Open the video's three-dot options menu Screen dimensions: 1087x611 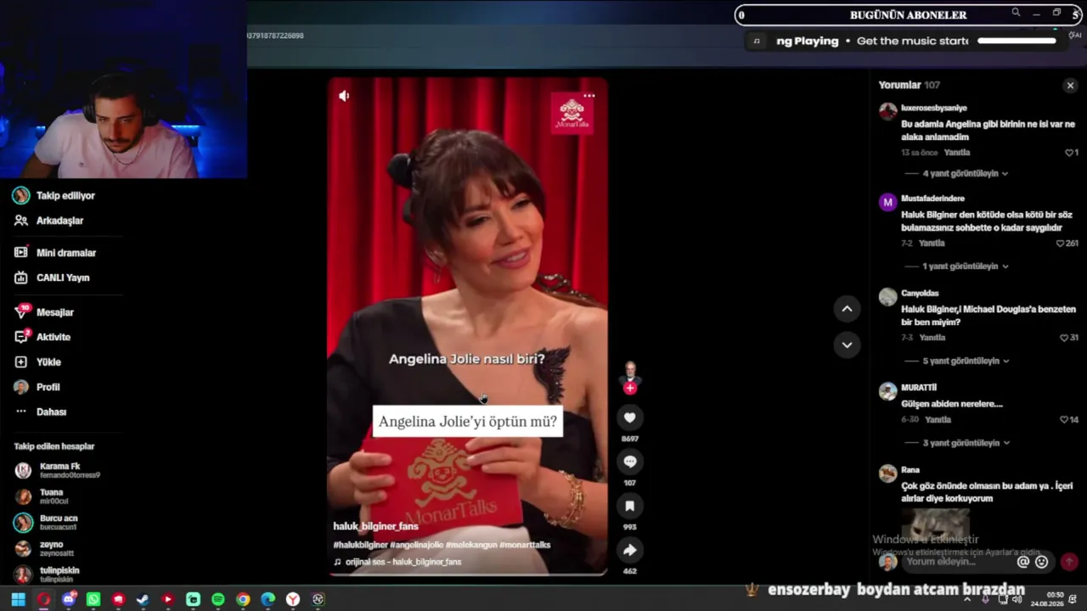point(589,96)
